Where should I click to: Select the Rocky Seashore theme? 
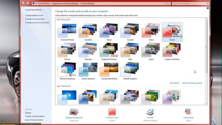click(x=88, y=71)
